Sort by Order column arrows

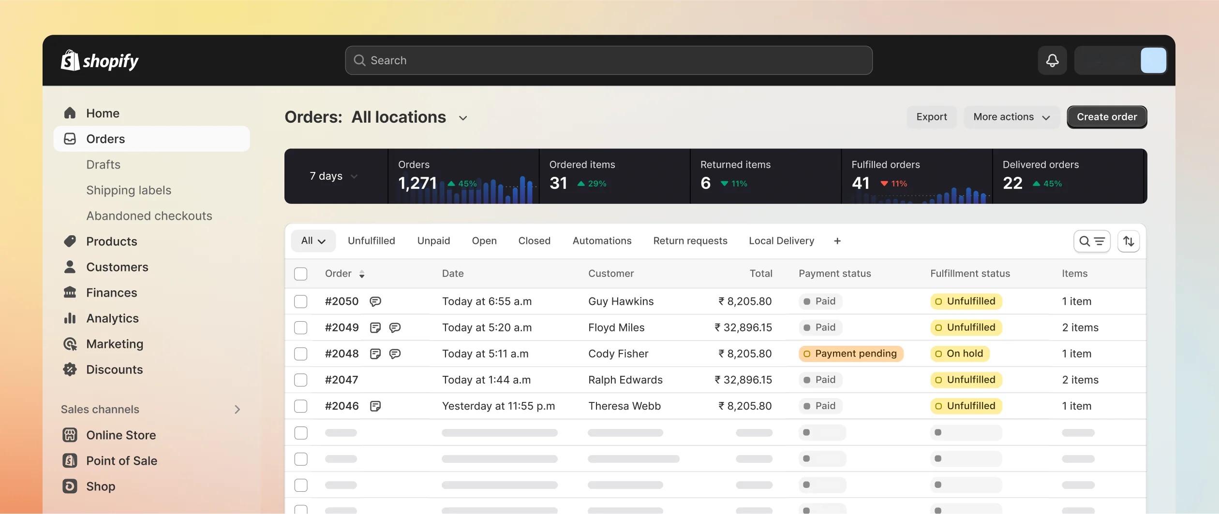tap(362, 274)
